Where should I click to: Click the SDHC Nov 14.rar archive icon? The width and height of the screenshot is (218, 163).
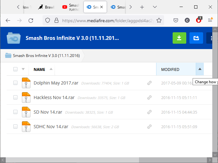coord(26,127)
